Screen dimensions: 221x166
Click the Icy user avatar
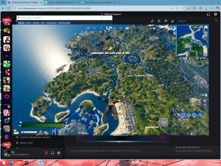pyautogui.click(x=7, y=153)
